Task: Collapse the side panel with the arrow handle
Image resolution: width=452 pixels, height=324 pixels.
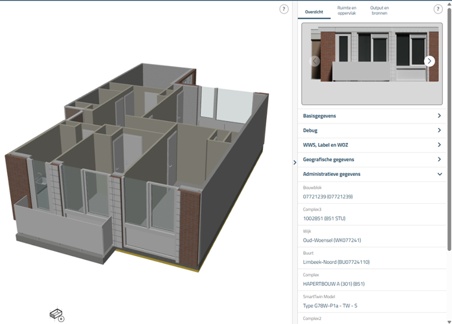Action: (x=295, y=162)
